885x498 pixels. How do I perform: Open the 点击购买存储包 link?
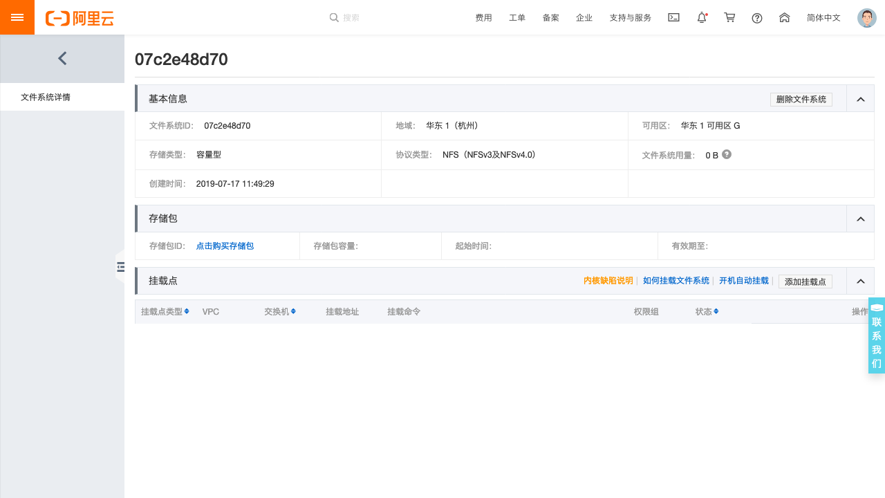pos(224,246)
